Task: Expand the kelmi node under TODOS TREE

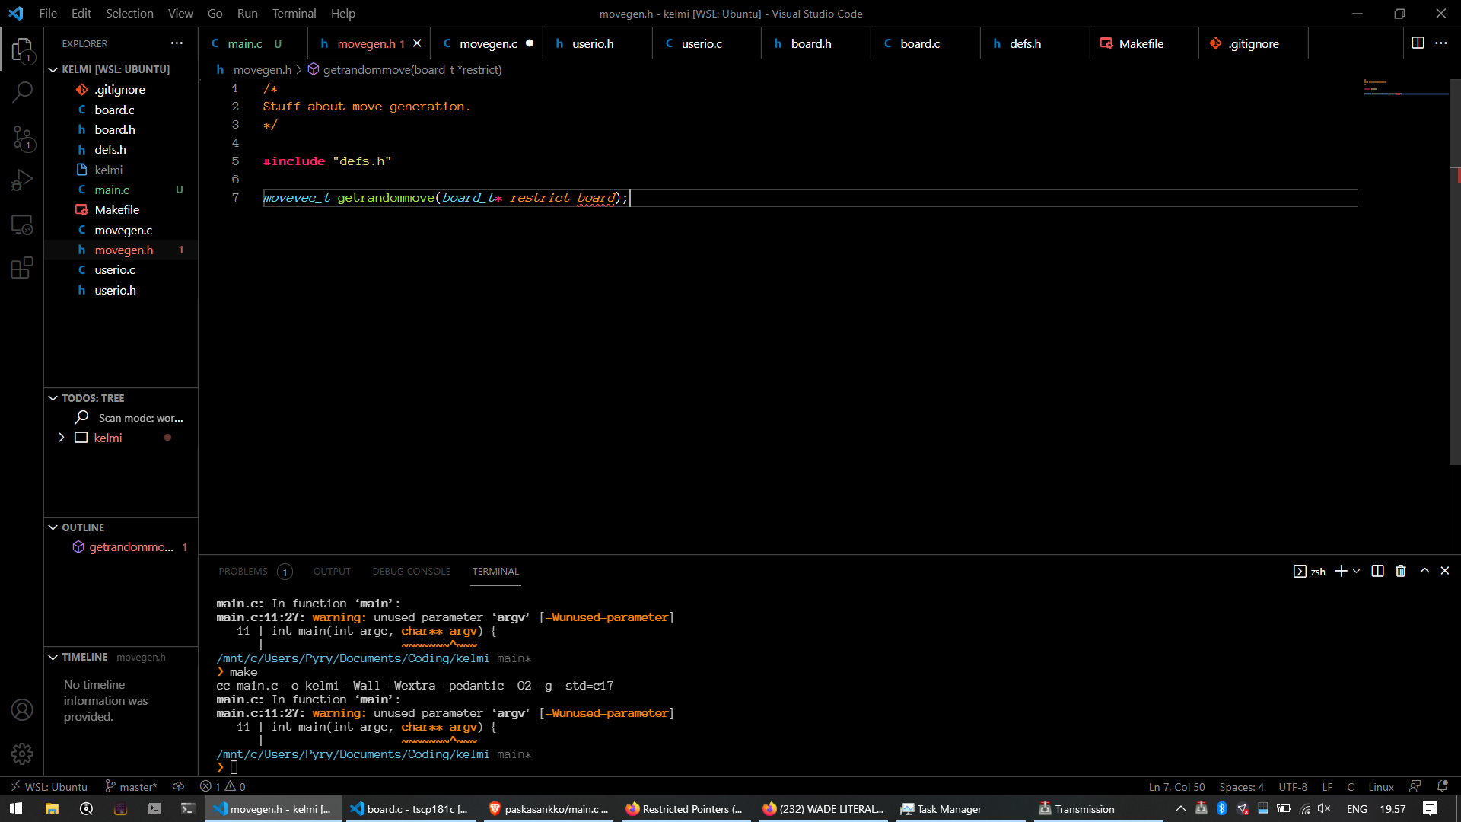Action: (62, 438)
